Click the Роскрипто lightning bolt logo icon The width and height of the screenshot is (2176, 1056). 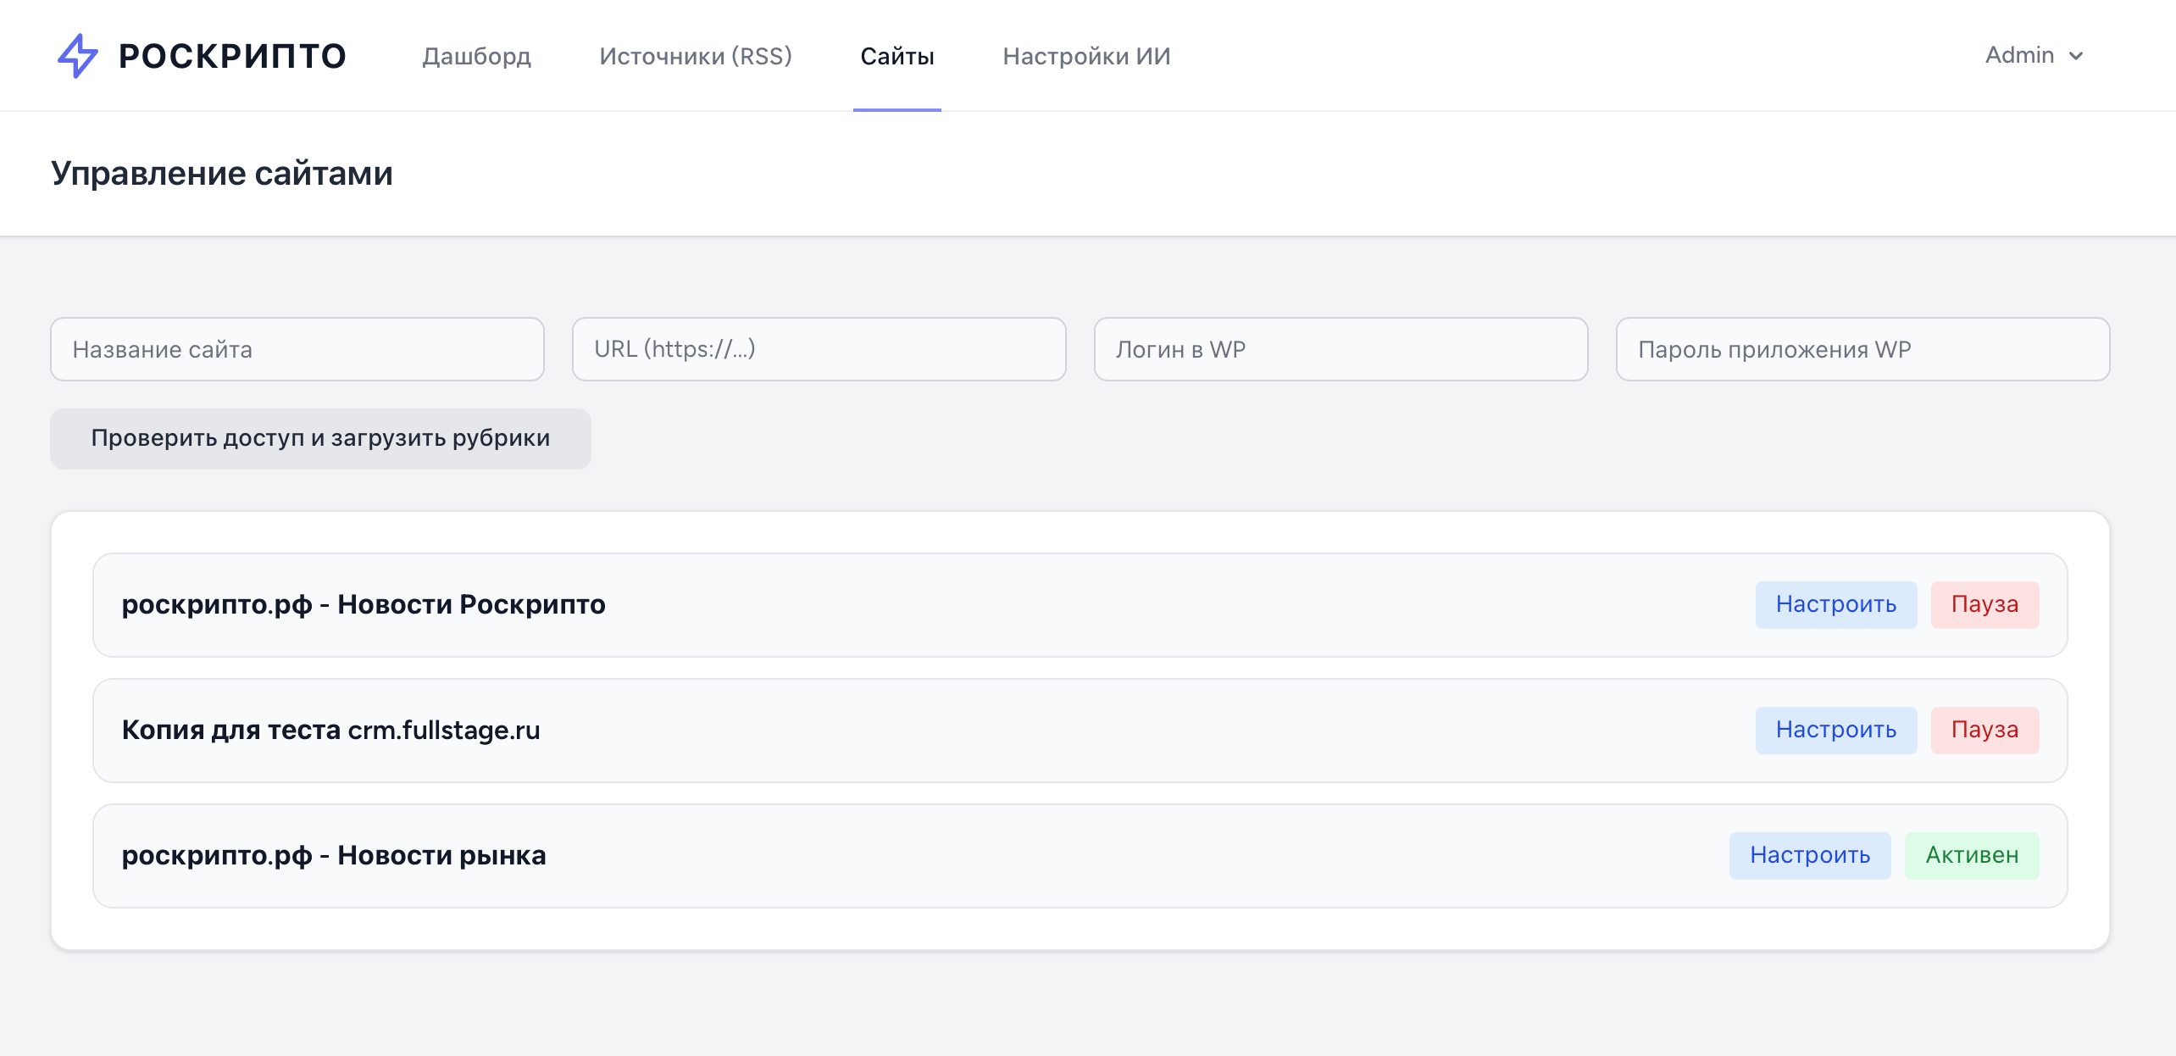click(x=77, y=56)
